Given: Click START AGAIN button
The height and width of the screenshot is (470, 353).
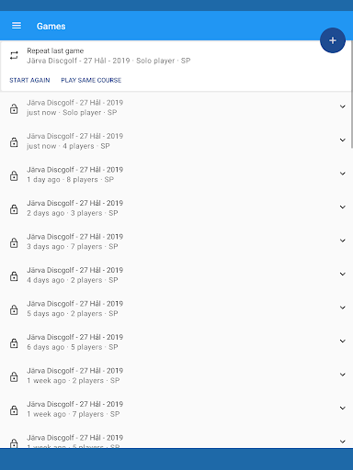Looking at the screenshot, I should (x=29, y=80).
